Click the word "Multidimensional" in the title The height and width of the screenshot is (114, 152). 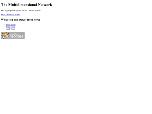tap(23, 5)
